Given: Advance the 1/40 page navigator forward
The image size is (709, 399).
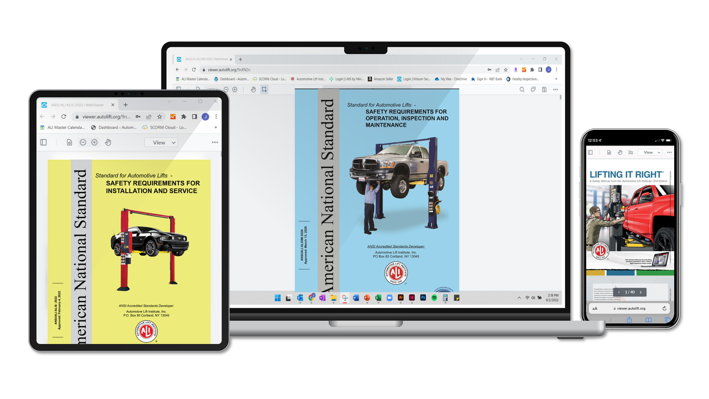Looking at the screenshot, I should (641, 292).
